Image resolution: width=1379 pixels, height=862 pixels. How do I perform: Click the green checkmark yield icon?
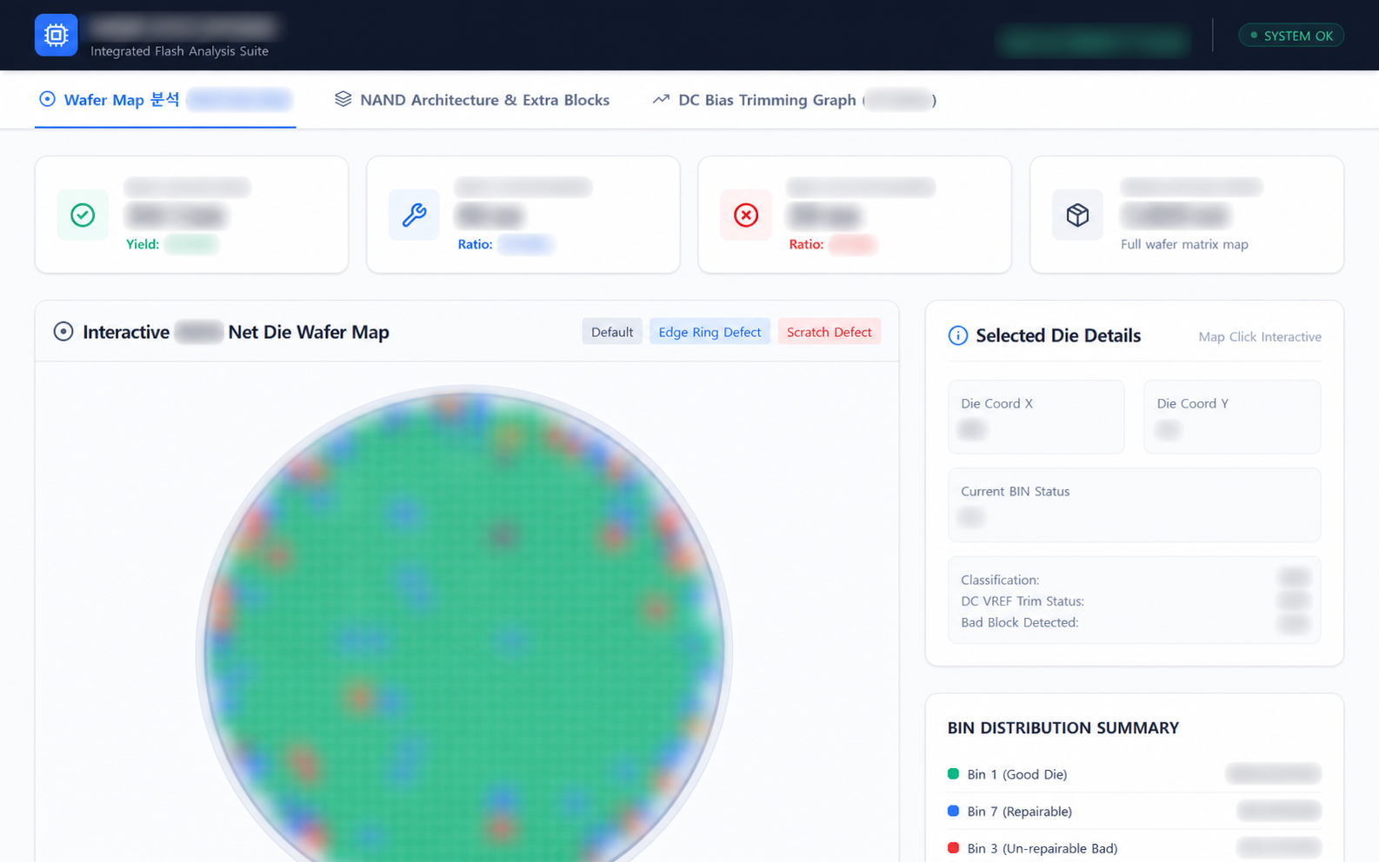click(83, 215)
